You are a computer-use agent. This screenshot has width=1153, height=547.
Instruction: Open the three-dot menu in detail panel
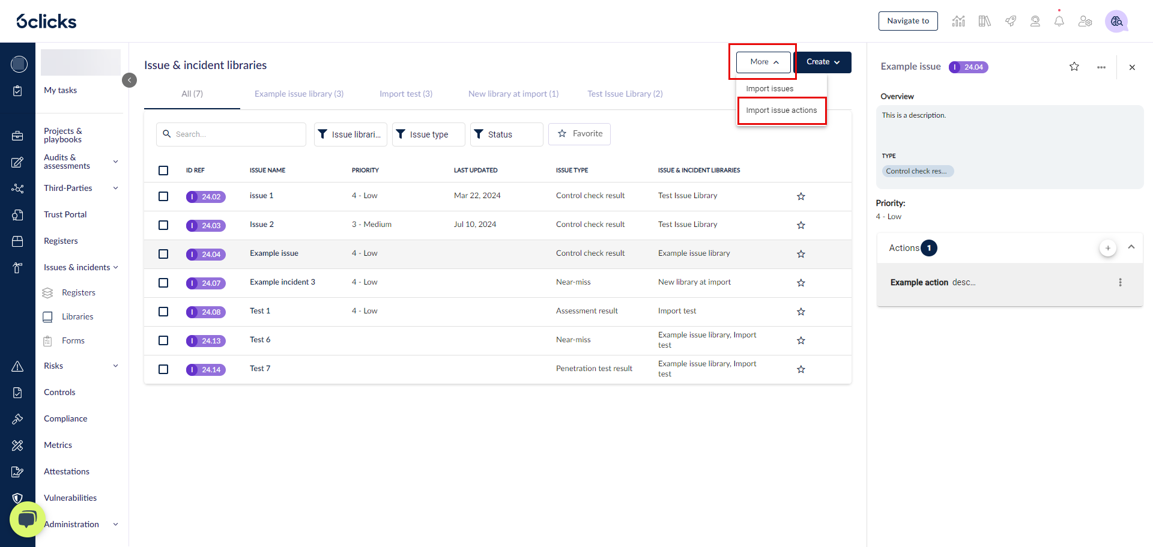click(x=1101, y=67)
